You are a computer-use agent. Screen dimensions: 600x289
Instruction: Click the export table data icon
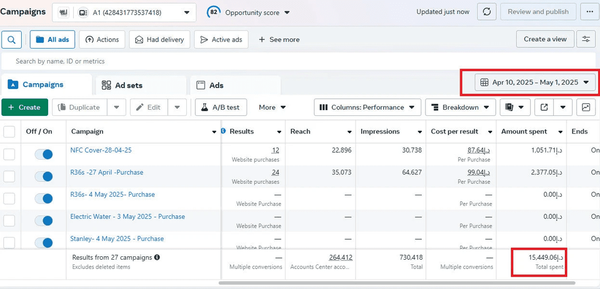click(x=544, y=107)
